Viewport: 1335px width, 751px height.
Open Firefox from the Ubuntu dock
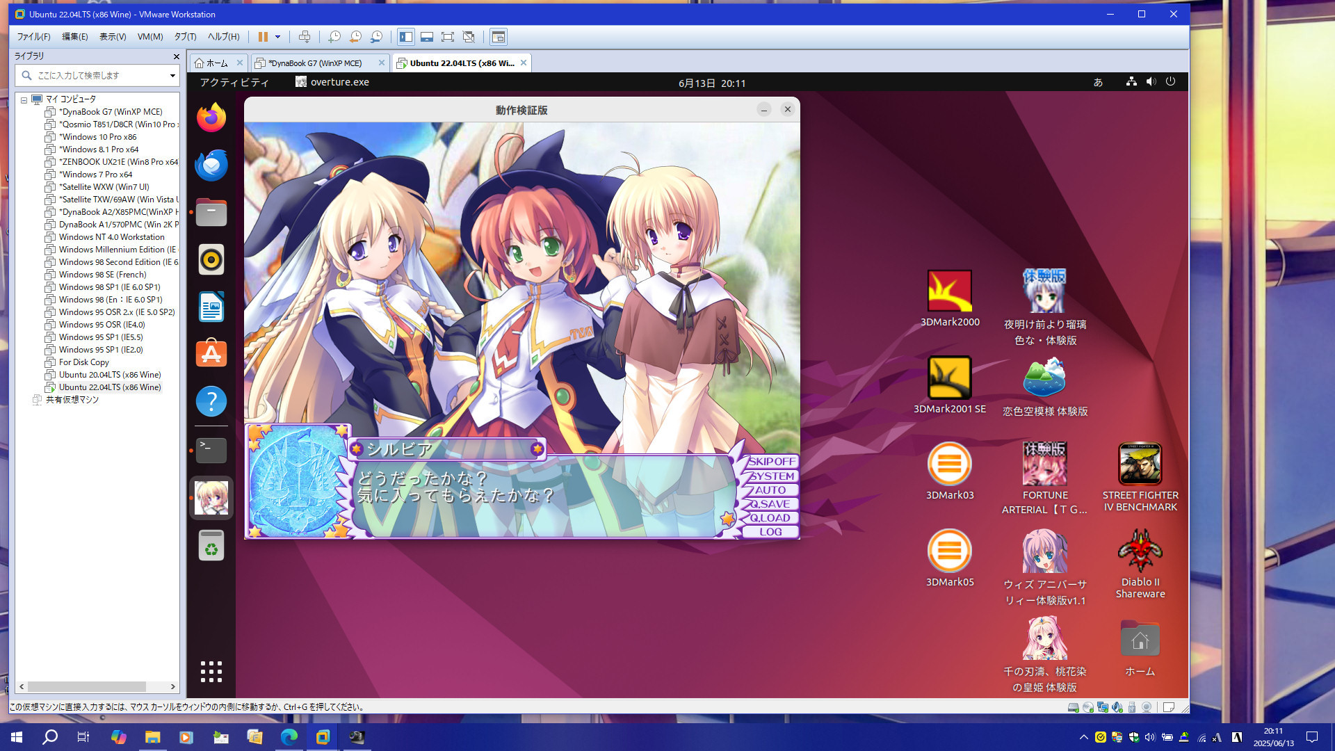211,118
